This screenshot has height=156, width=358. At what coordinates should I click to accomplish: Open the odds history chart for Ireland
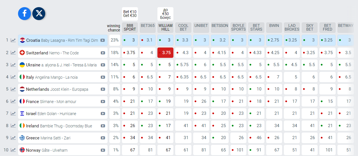coord(13,126)
